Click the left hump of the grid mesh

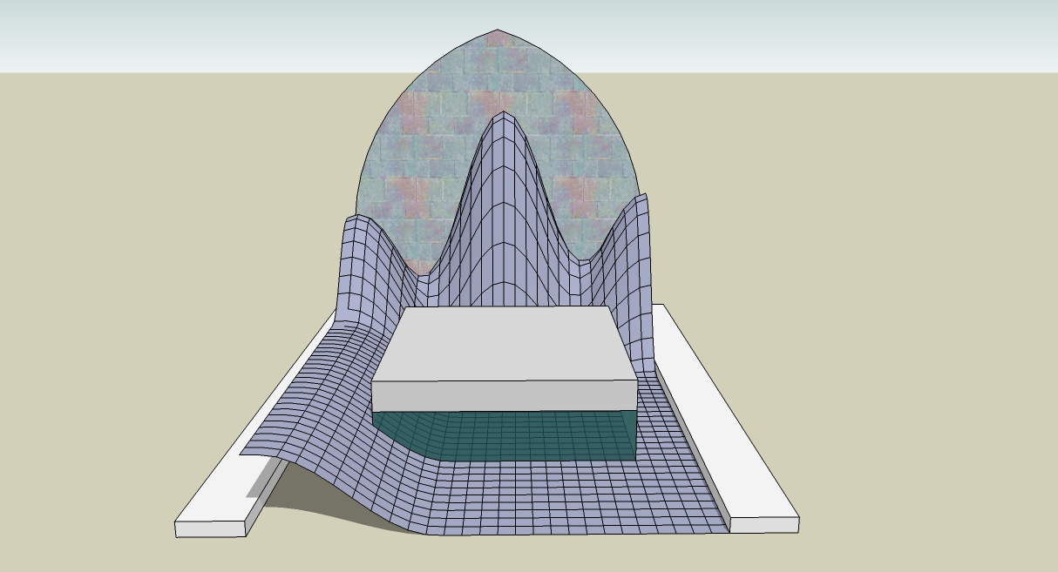(362, 261)
